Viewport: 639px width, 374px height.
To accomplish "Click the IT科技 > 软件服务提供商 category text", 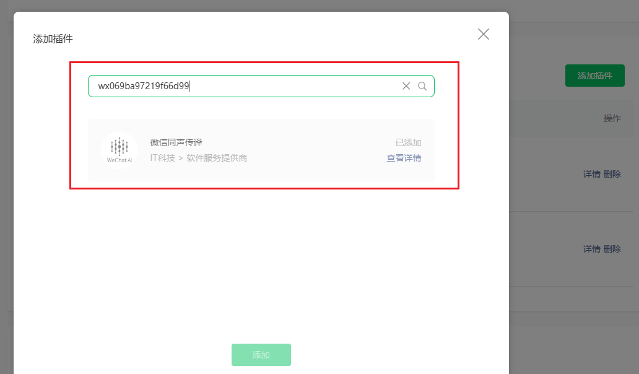I will [x=199, y=158].
